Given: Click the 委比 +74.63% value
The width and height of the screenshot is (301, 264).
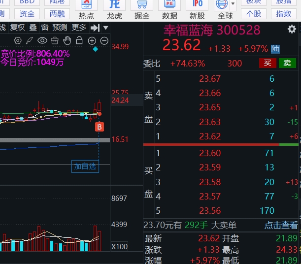Looking at the screenshot, I should coord(188,64).
